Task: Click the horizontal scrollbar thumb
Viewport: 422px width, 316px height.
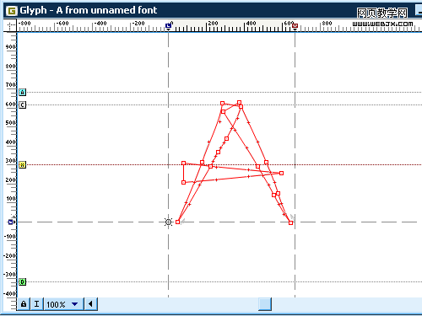Action: (x=265, y=304)
